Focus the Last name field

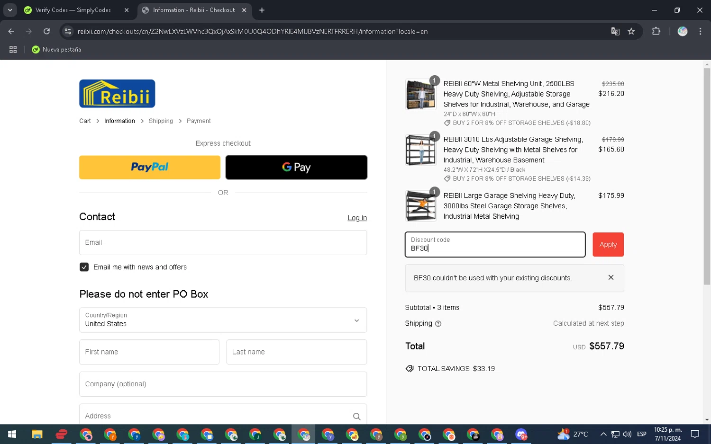tap(297, 352)
